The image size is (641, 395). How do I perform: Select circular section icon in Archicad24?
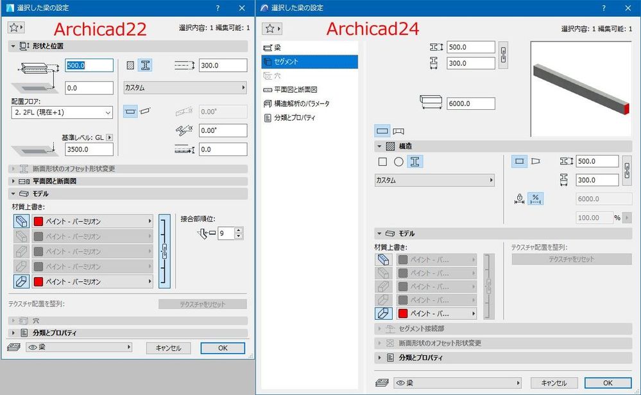[x=398, y=162]
